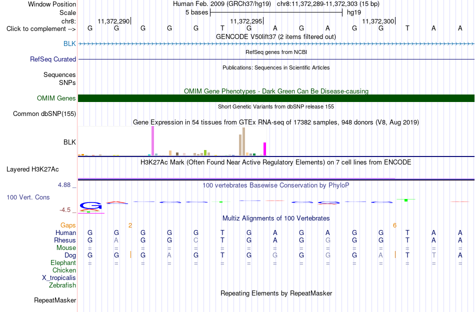
Task: Select the Chicken species label
Action: pos(64,270)
